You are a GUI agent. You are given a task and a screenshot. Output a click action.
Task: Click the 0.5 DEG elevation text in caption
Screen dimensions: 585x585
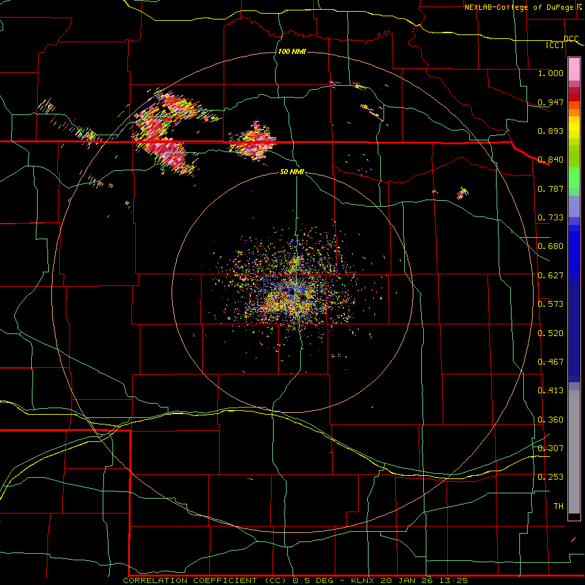(315, 580)
